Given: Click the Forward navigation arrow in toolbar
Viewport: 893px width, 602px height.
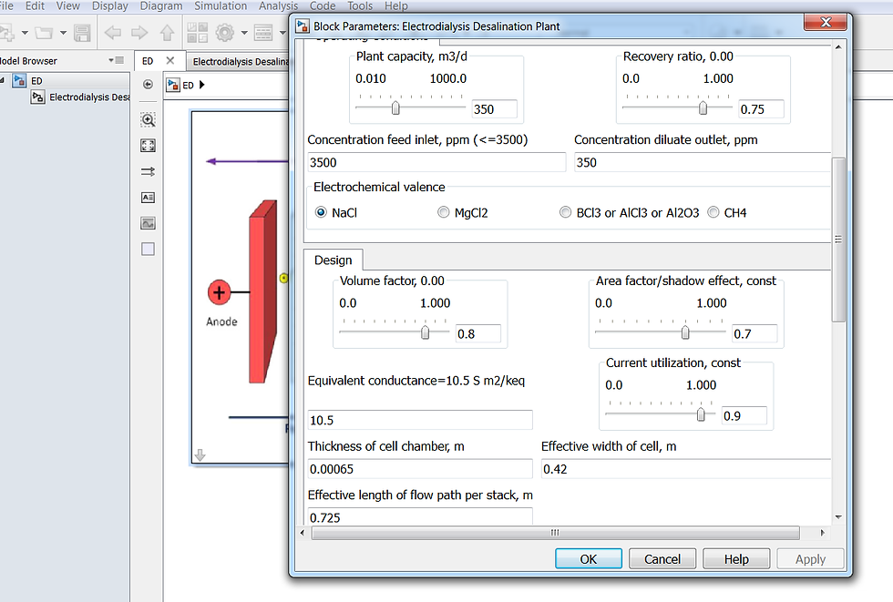Looking at the screenshot, I should point(139,33).
